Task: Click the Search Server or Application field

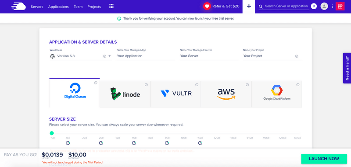Action: tap(287, 6)
